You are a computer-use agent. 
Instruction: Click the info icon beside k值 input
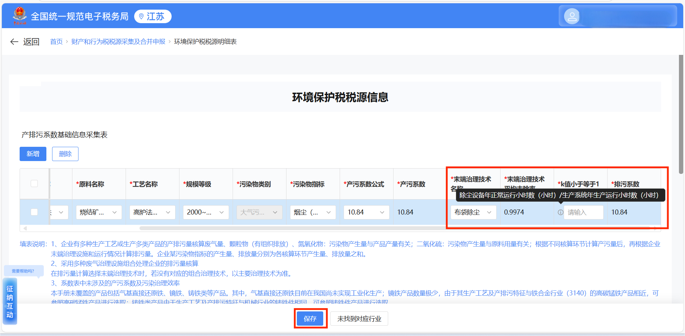tap(560, 212)
